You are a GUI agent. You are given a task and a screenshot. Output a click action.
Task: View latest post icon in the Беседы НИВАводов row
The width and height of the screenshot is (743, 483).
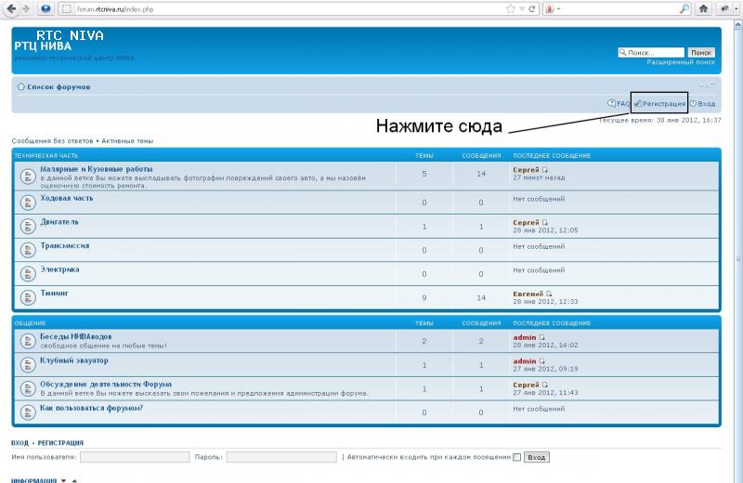(x=542, y=337)
